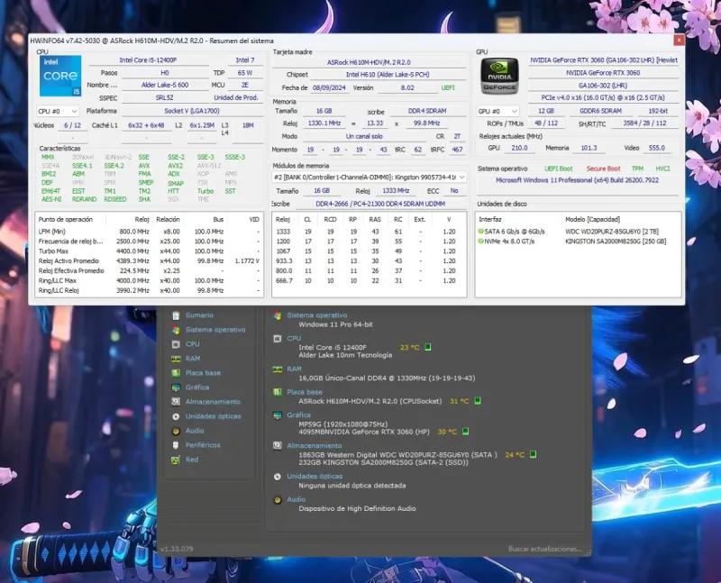Viewport: 721px width, 583px height.
Task: Click Almacenamiento icon in Speccy sidebar
Action: click(176, 402)
